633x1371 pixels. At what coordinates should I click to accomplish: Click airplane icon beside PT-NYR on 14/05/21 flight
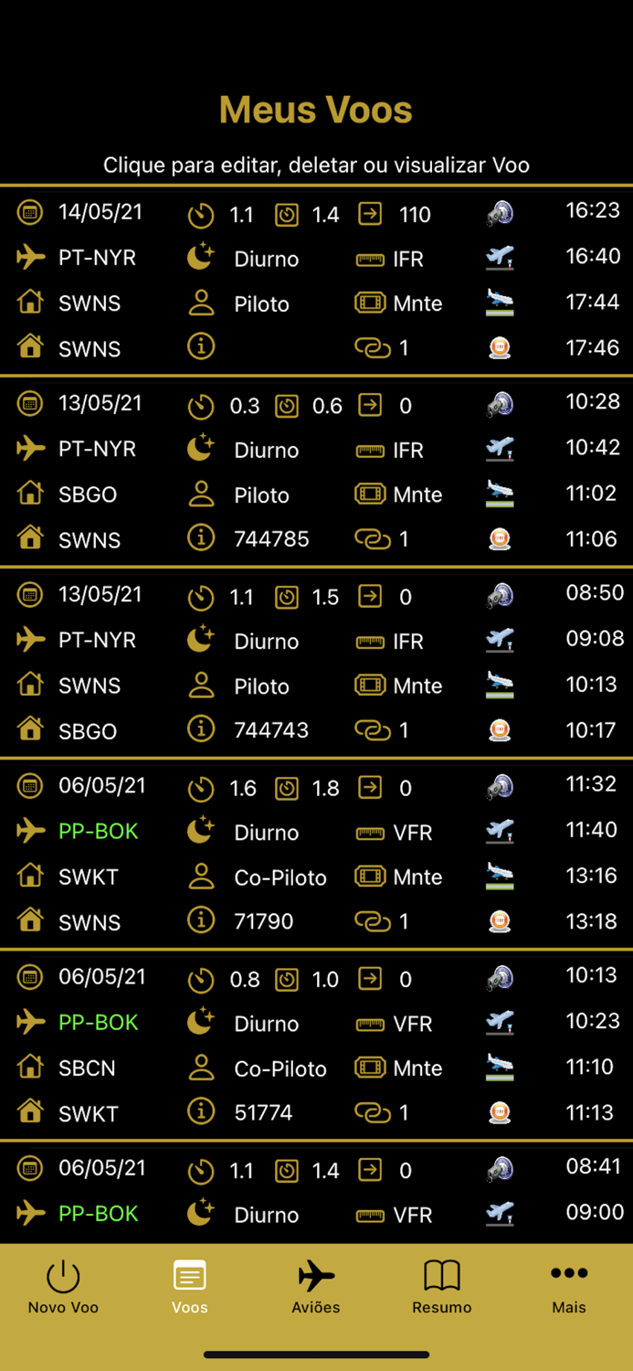[30, 258]
